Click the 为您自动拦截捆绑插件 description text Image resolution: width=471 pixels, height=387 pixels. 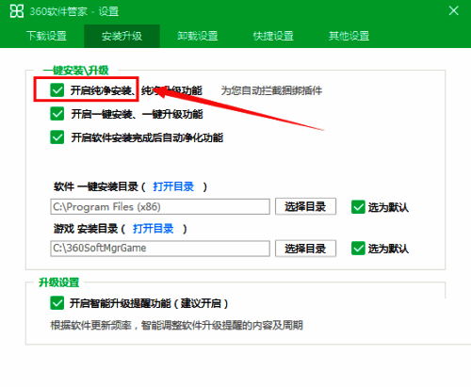pos(271,90)
